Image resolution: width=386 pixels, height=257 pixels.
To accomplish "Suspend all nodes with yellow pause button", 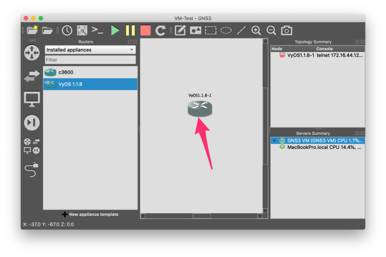I will 130,30.
